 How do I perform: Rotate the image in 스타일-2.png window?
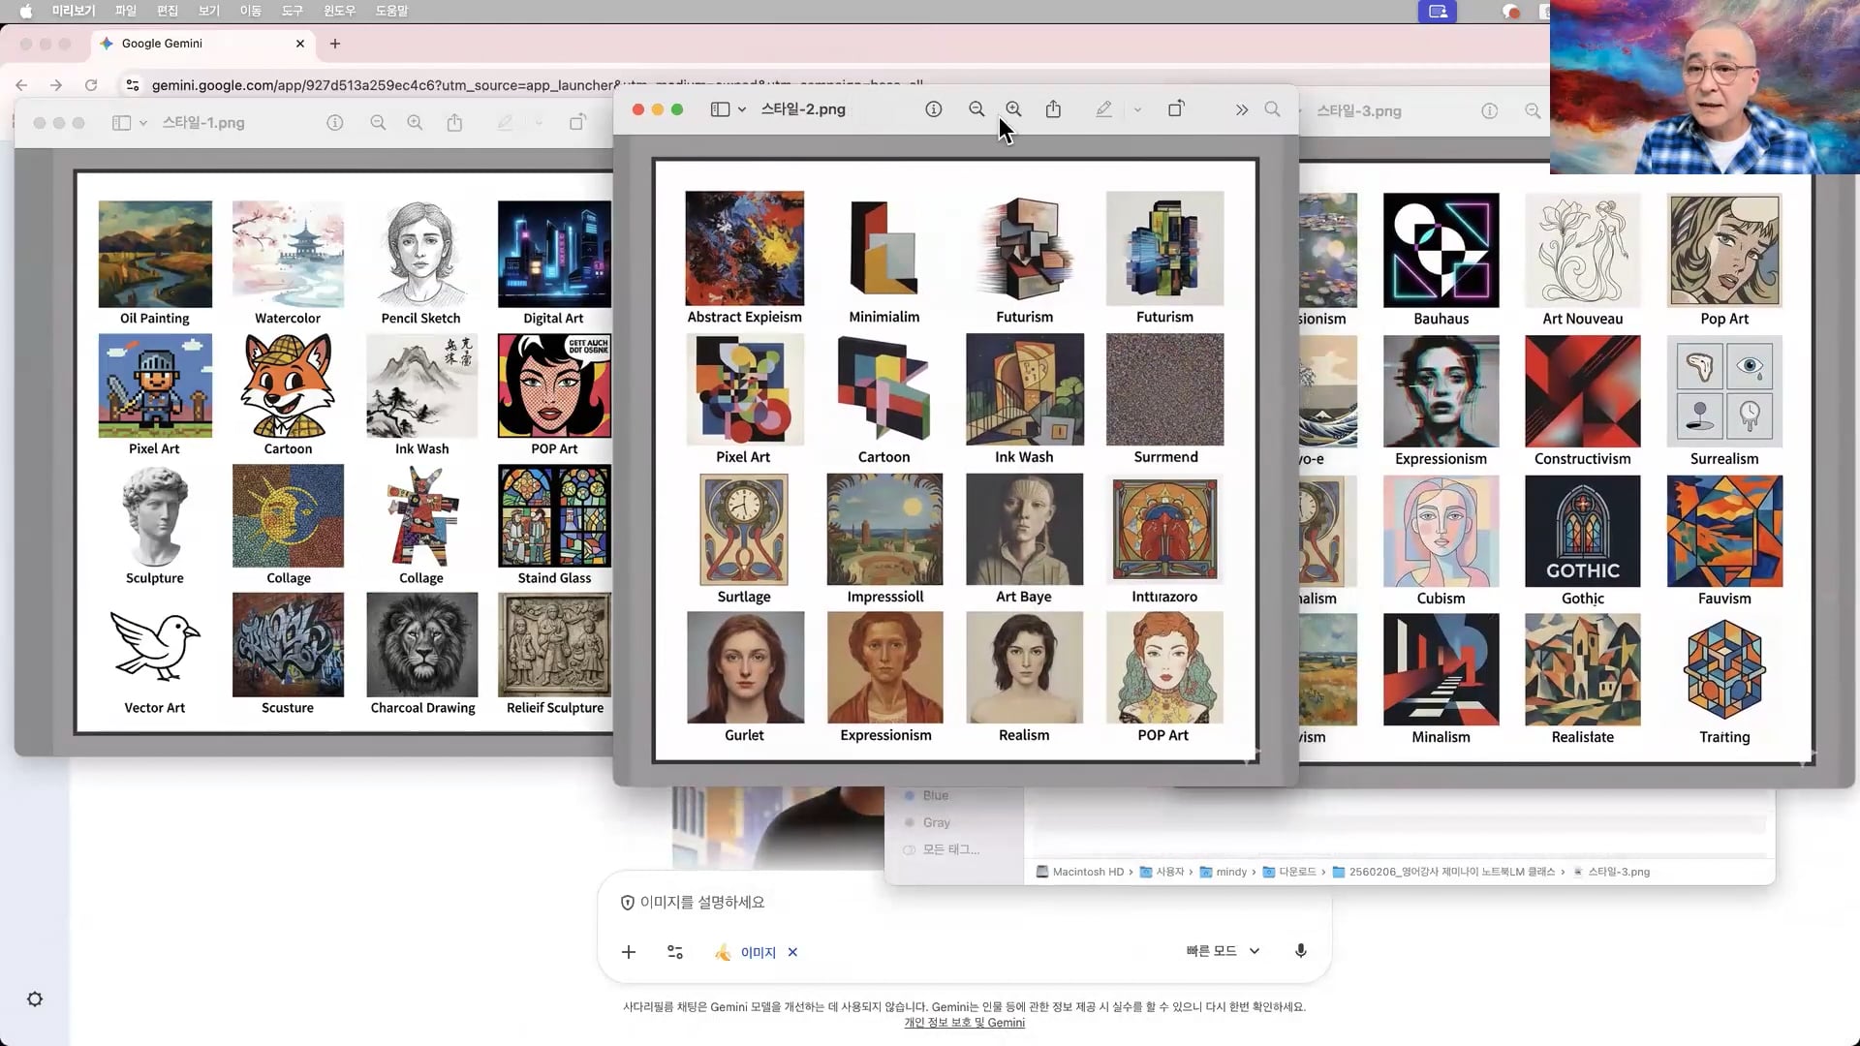point(1175,109)
